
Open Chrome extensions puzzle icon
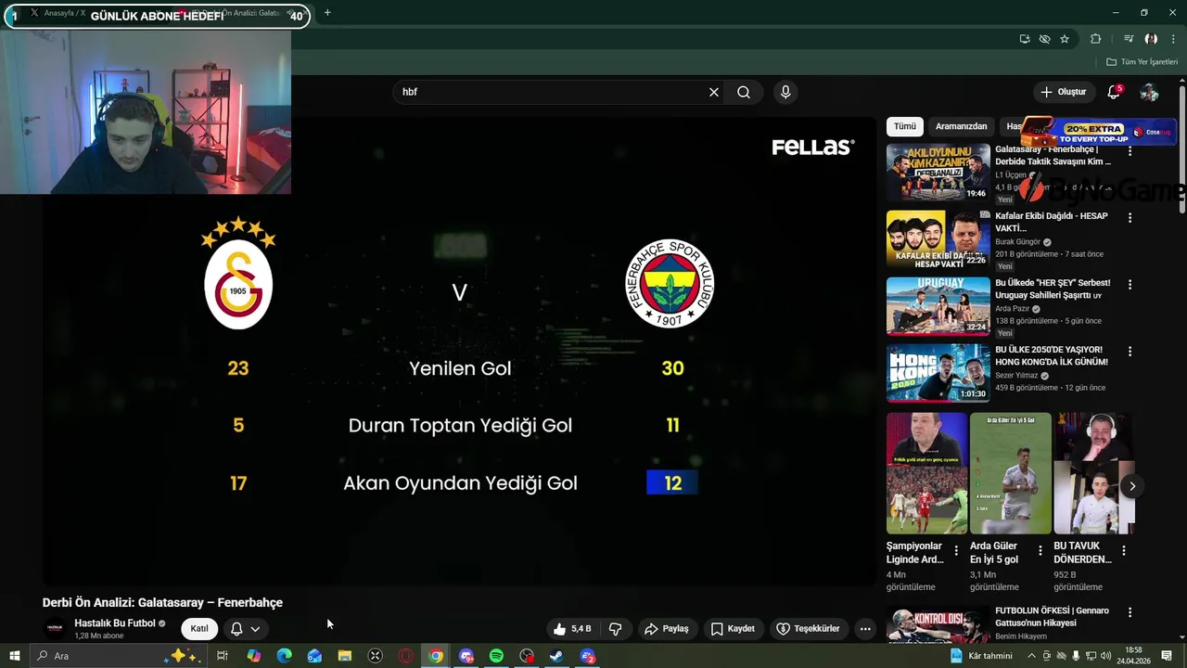(1096, 39)
